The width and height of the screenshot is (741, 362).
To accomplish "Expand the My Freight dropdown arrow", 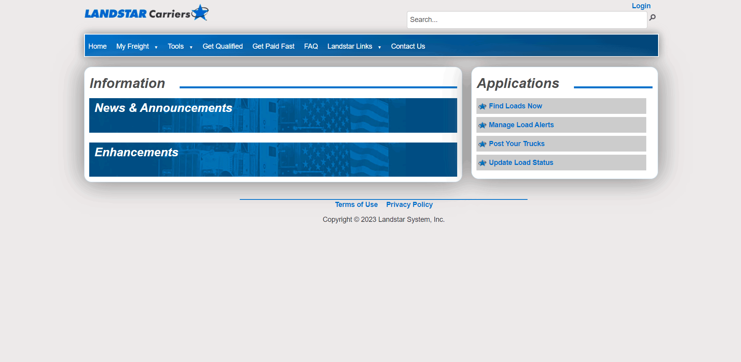I will coord(156,48).
